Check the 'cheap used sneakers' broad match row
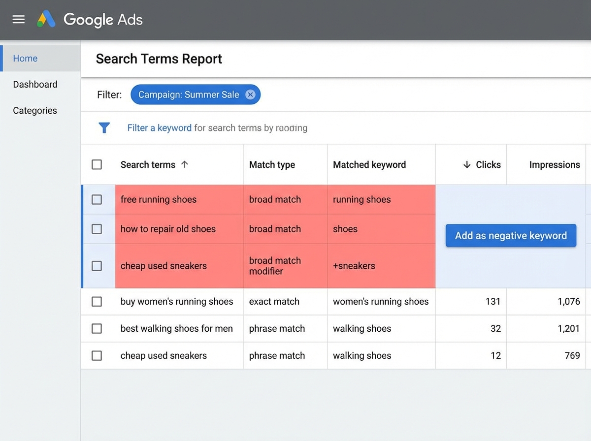Viewport: 591px width, 441px height. coord(97,266)
